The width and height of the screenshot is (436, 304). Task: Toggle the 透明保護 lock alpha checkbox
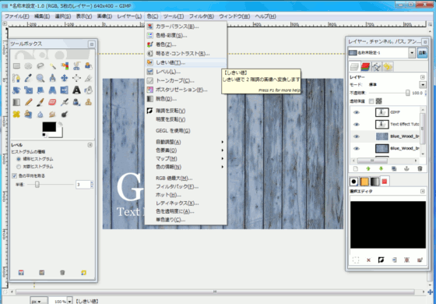(x=371, y=101)
